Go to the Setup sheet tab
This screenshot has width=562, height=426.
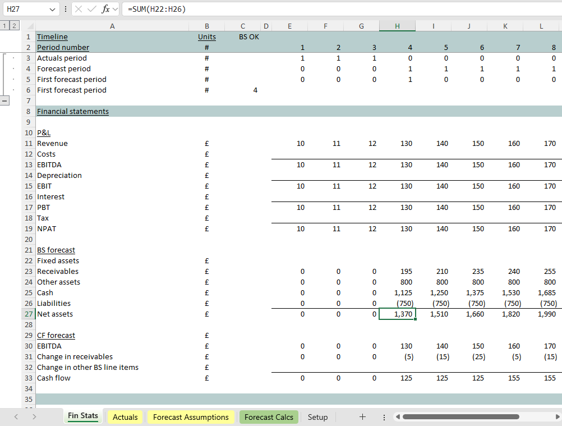tap(317, 417)
